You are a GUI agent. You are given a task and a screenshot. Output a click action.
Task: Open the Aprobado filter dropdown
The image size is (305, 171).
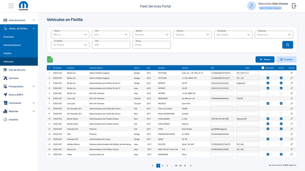tap(233, 35)
